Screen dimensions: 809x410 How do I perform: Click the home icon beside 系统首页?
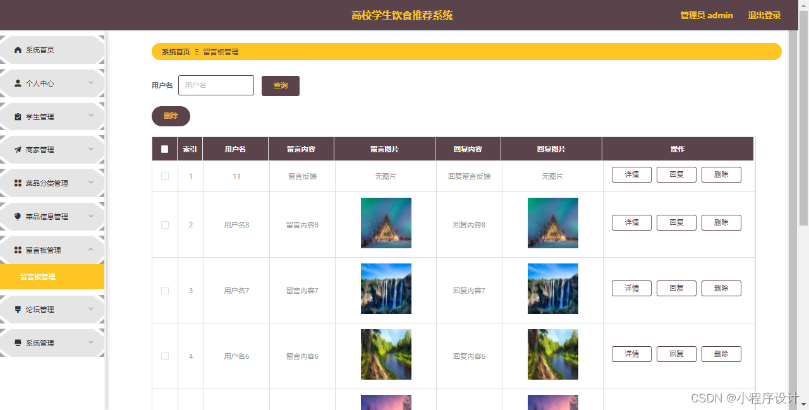pos(18,50)
